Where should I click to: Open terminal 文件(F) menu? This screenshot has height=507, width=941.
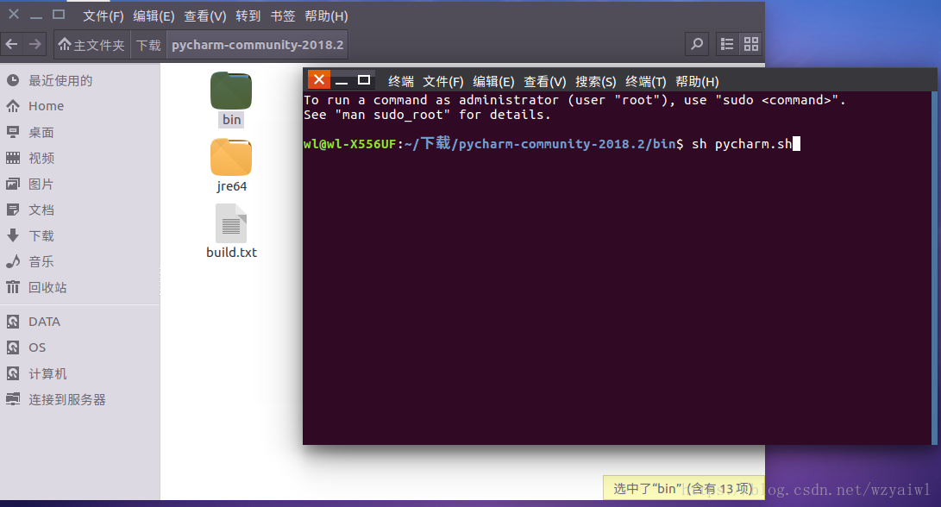click(442, 82)
